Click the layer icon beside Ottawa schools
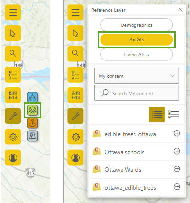Viewport: 190px width, 203px height. [x=97, y=151]
